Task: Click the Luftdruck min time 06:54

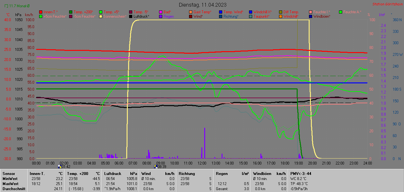Action: click(110, 179)
